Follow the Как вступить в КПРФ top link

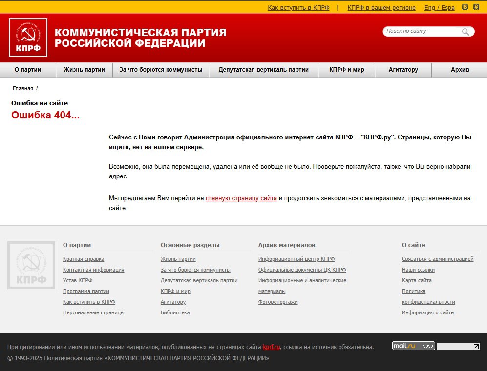(x=298, y=8)
